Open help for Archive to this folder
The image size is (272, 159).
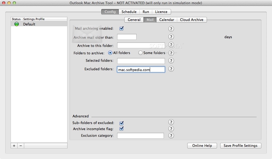171,45
